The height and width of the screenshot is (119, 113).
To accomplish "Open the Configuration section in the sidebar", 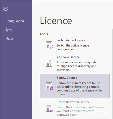I will 15,21.
